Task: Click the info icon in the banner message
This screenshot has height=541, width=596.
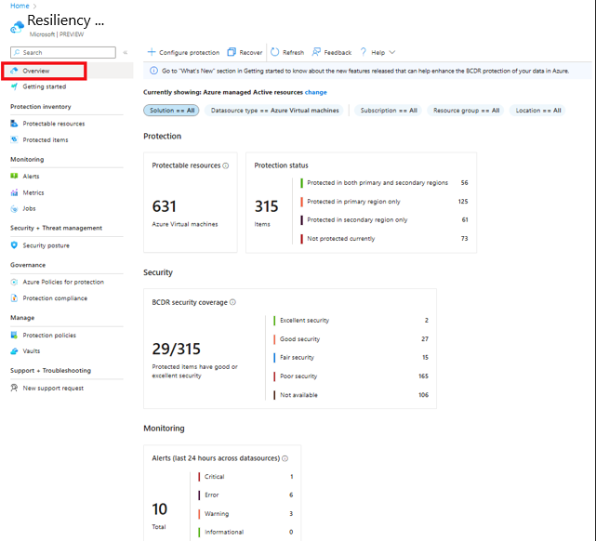Action: (153, 71)
